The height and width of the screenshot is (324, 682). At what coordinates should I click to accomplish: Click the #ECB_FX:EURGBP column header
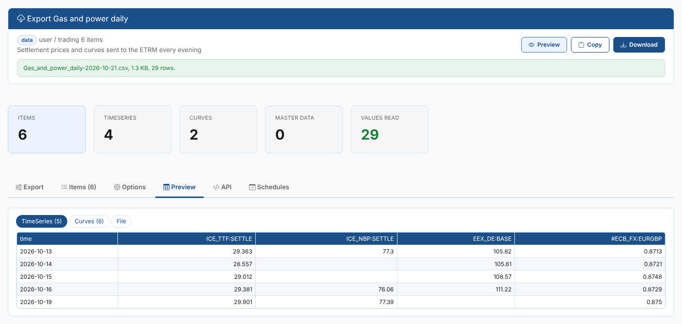tap(590, 239)
